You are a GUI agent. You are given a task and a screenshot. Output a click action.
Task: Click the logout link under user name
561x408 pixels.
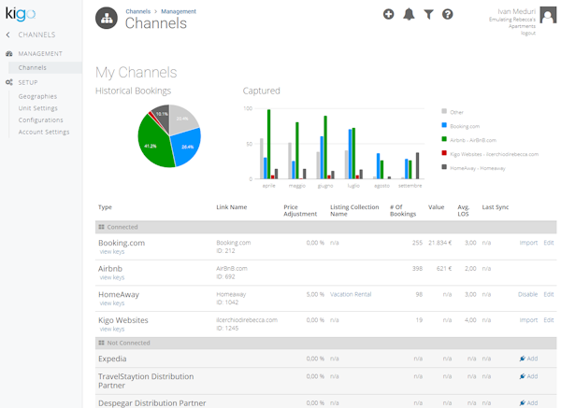tap(528, 33)
